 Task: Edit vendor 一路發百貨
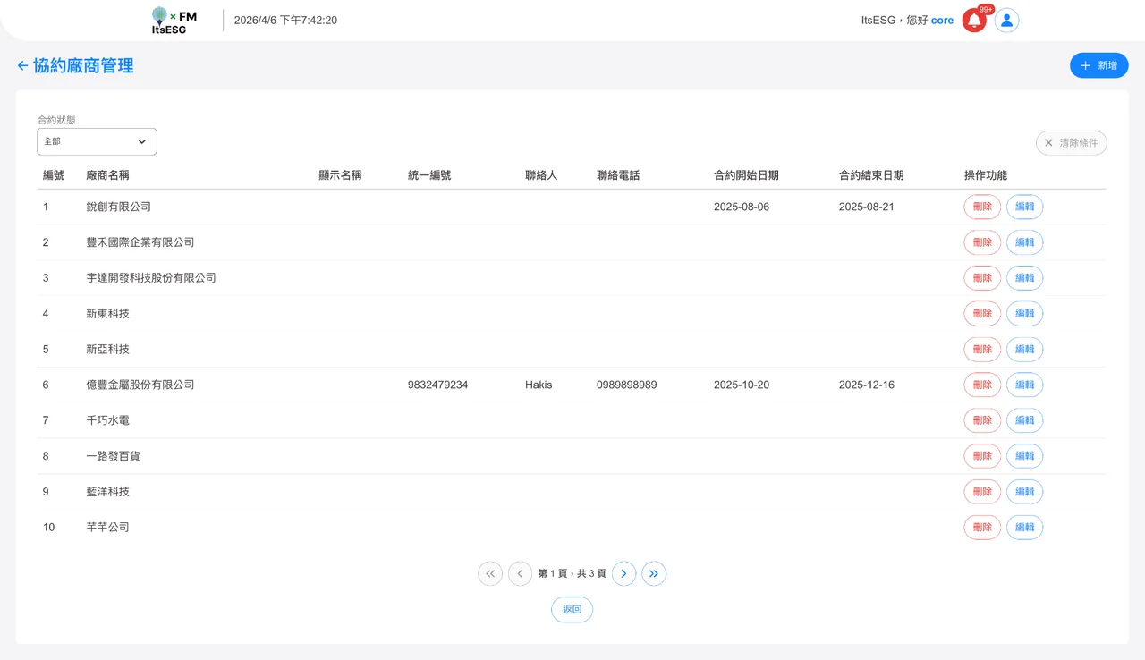(1025, 456)
